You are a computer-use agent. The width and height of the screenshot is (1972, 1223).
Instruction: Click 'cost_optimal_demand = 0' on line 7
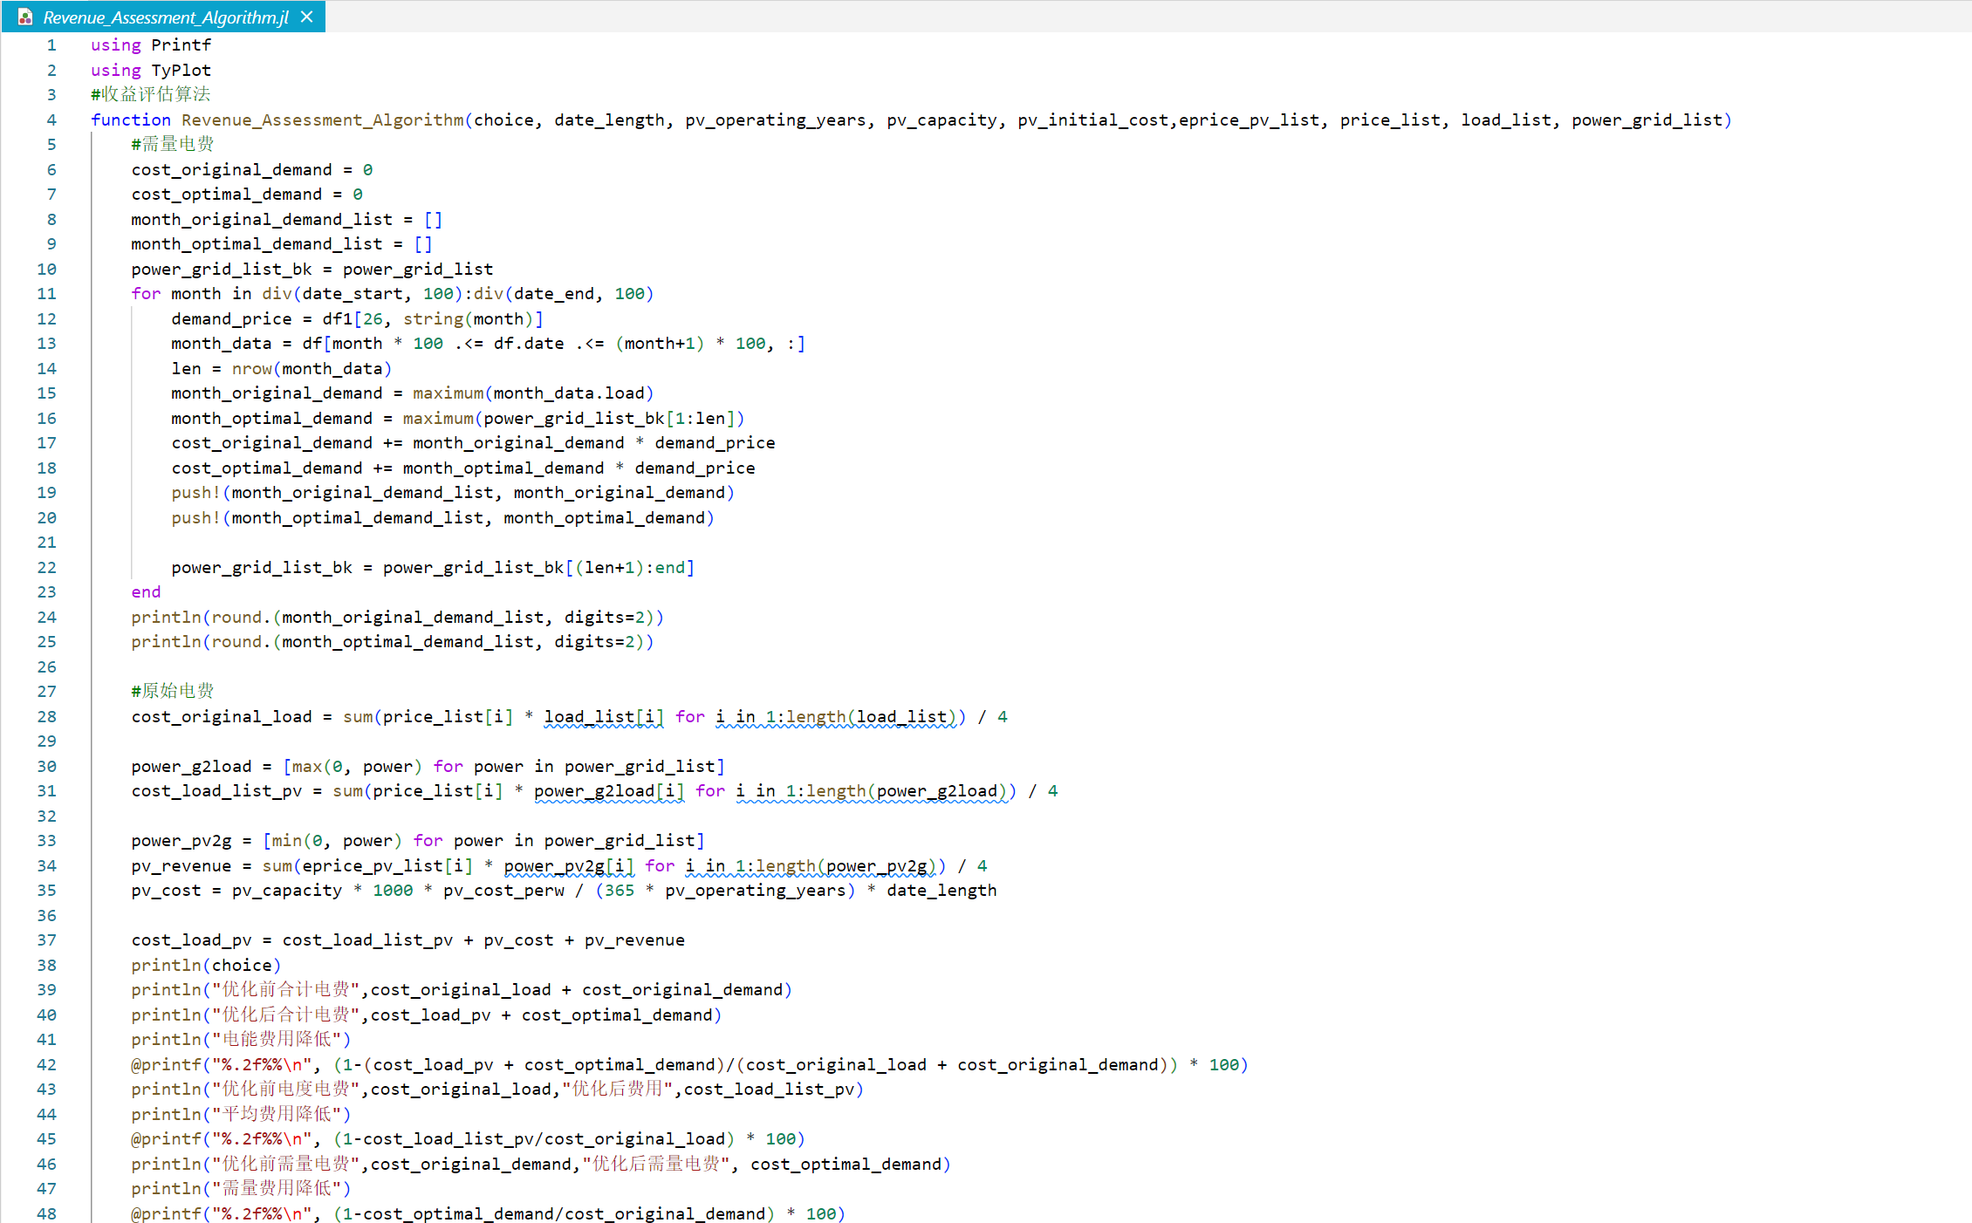[247, 194]
